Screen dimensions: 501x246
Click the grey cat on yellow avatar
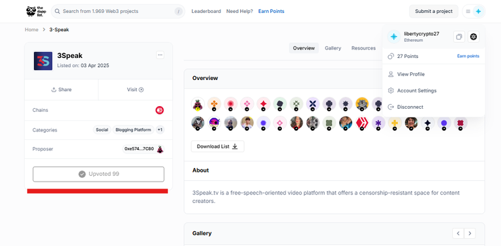(362, 104)
